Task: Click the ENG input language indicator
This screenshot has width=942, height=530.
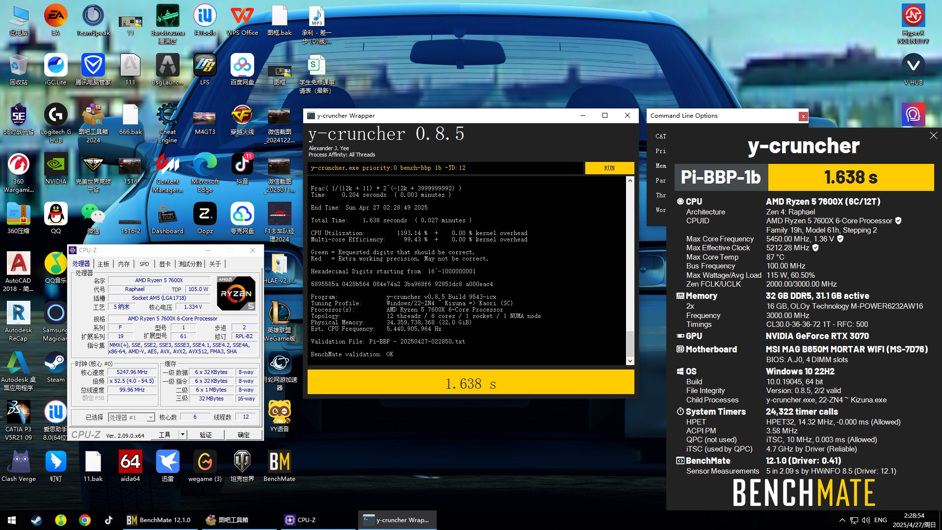Action: [881, 520]
